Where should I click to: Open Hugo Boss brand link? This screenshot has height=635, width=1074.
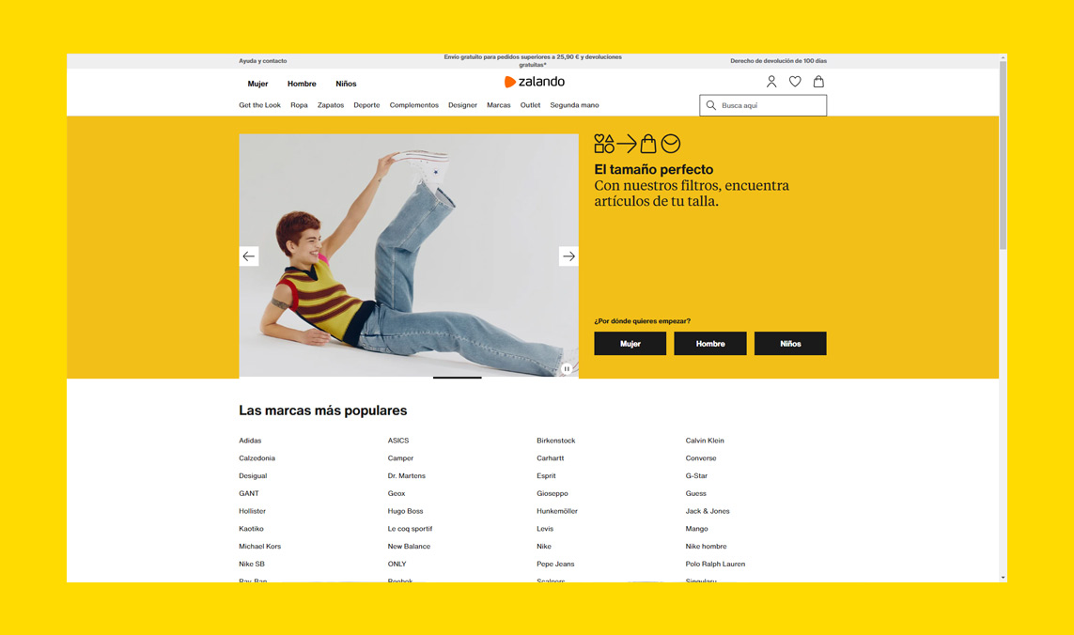(x=406, y=511)
